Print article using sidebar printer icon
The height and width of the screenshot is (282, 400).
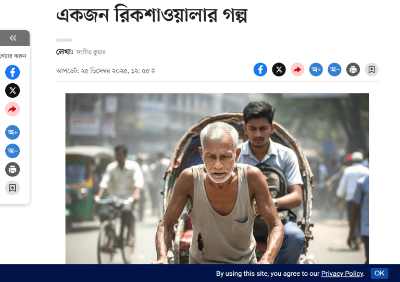(12, 170)
